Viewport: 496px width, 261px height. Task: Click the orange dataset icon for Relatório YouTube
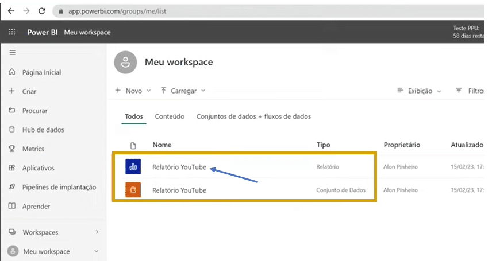click(133, 190)
